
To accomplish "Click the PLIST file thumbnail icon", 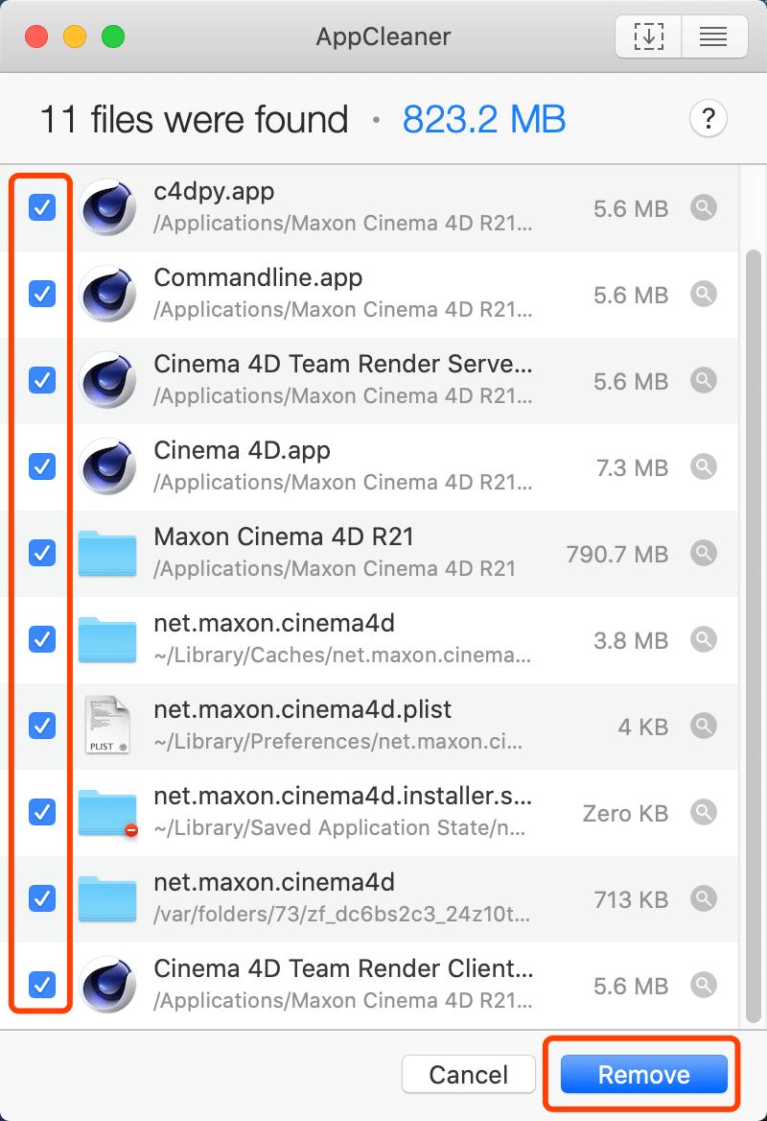I will [x=107, y=726].
